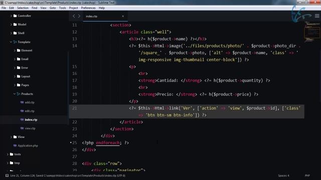Viewport: 321px width, 180px height.
Task: Open the Find menu
Action: coord(35,8)
